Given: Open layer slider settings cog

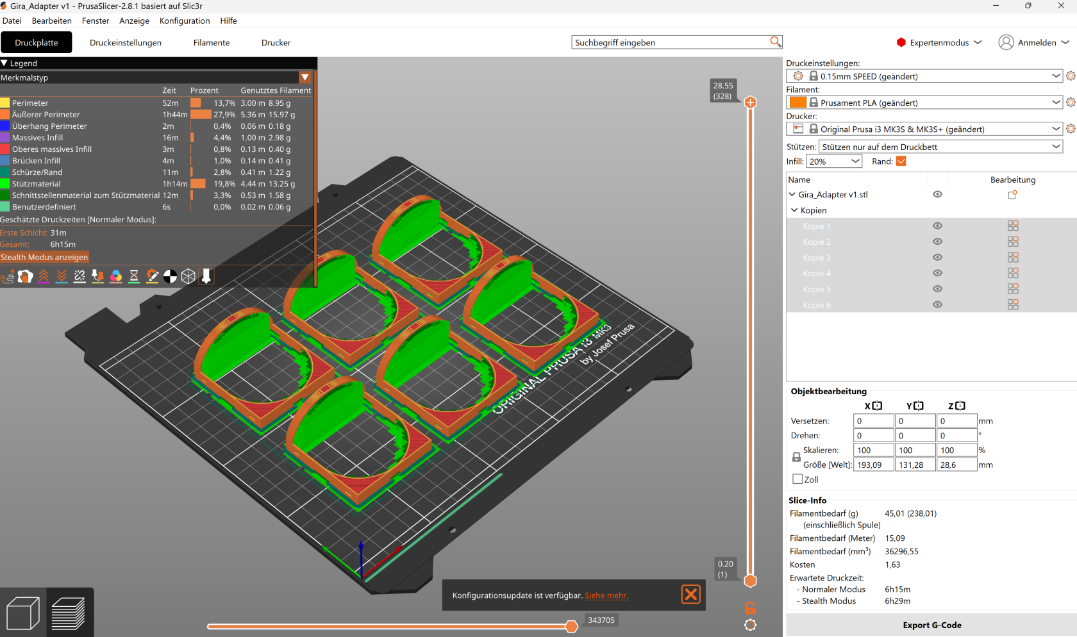Looking at the screenshot, I should (x=750, y=625).
